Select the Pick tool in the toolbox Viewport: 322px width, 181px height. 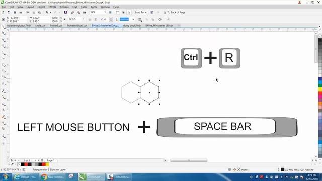3,27
